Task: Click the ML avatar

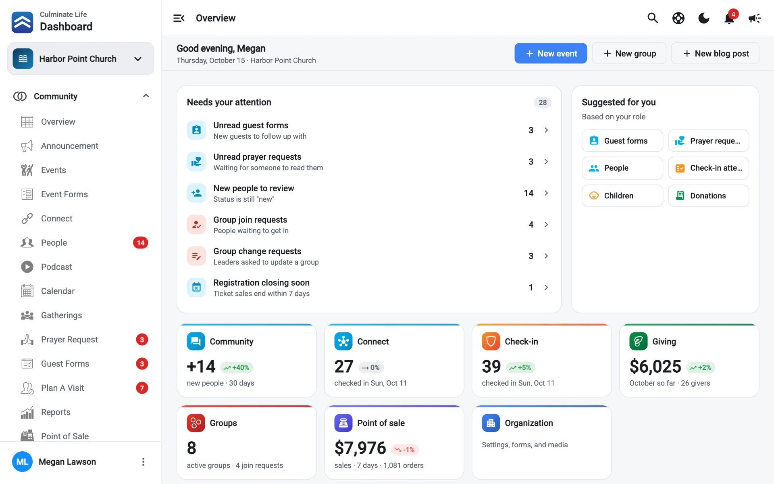Action: coord(22,462)
